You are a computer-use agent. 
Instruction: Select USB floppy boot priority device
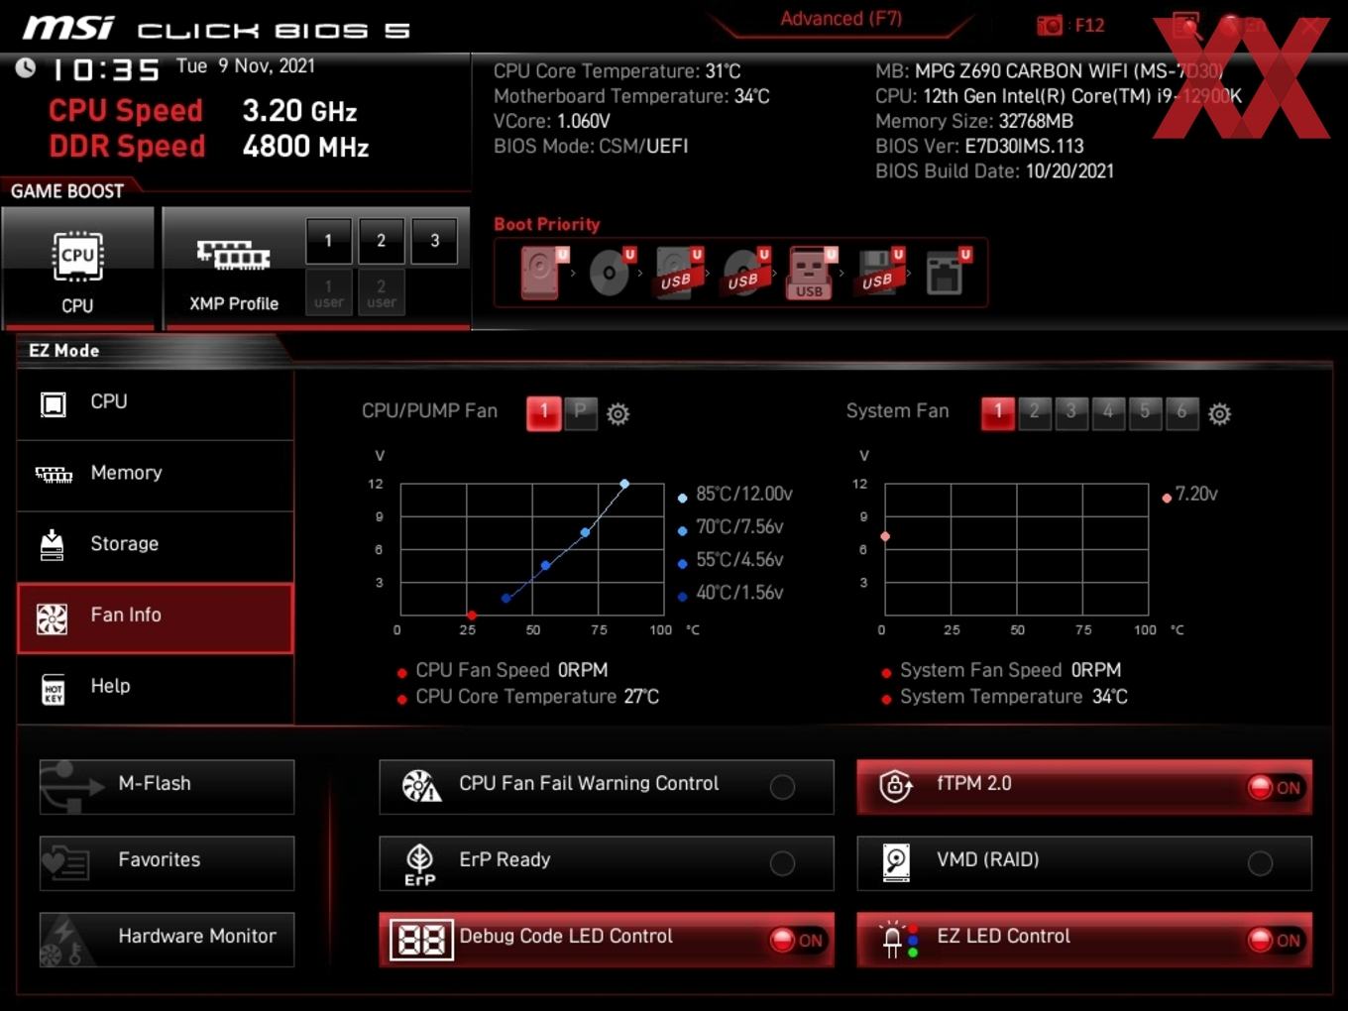point(879,273)
